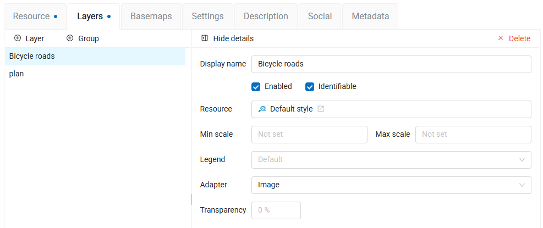
Task: Open the Settings tab
Action: (207, 16)
